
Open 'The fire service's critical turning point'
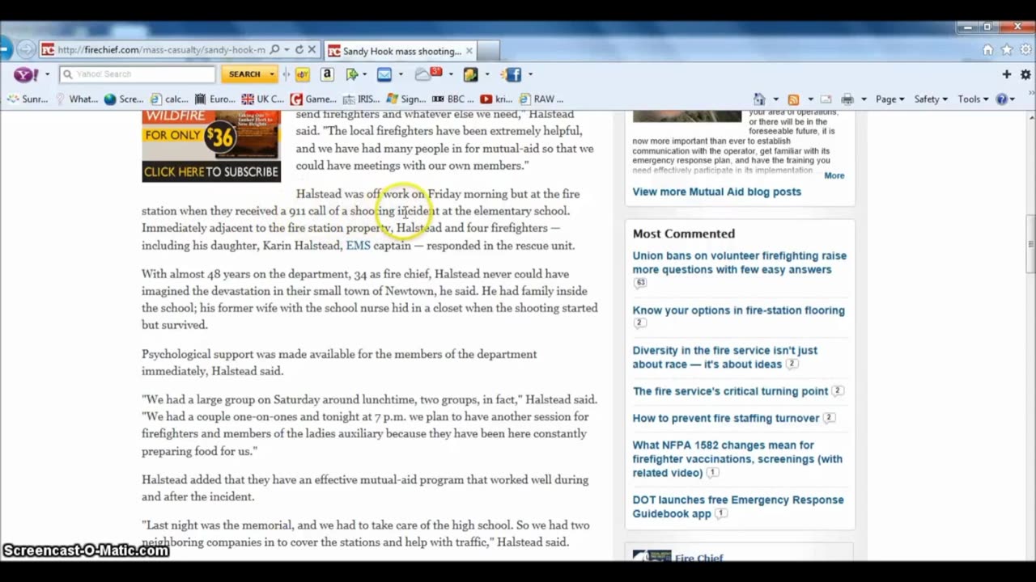[730, 391]
